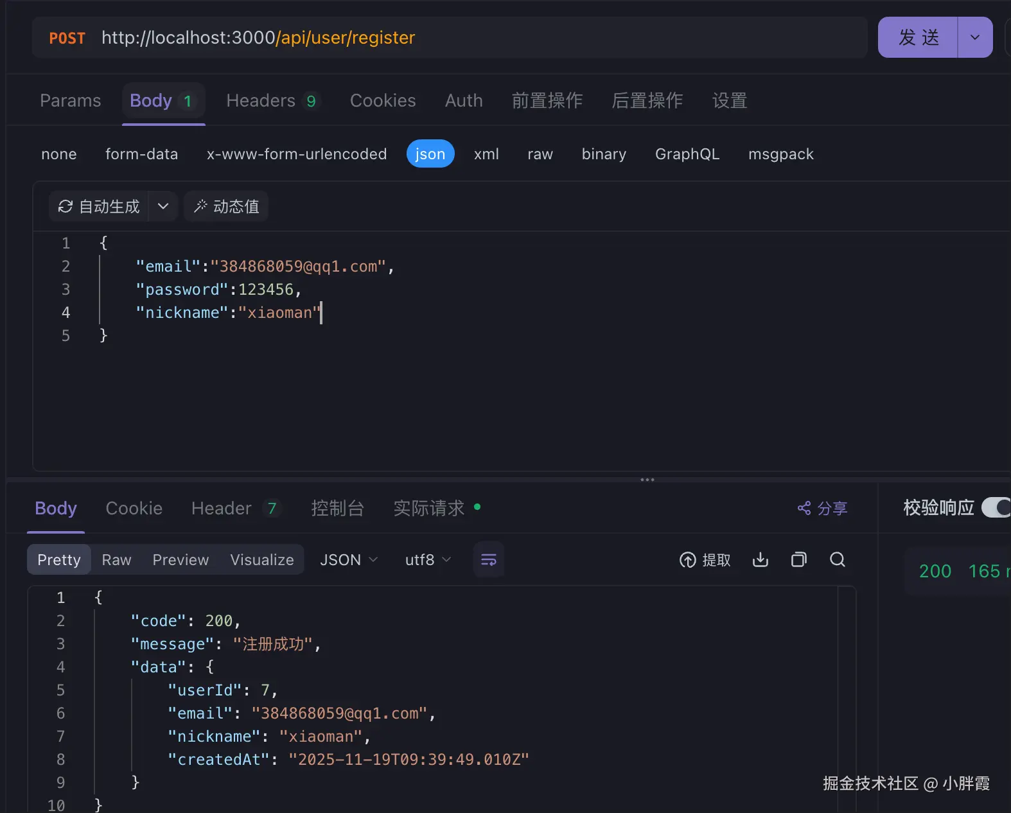
Task: Click the "userId": 7 line
Action: [222, 690]
